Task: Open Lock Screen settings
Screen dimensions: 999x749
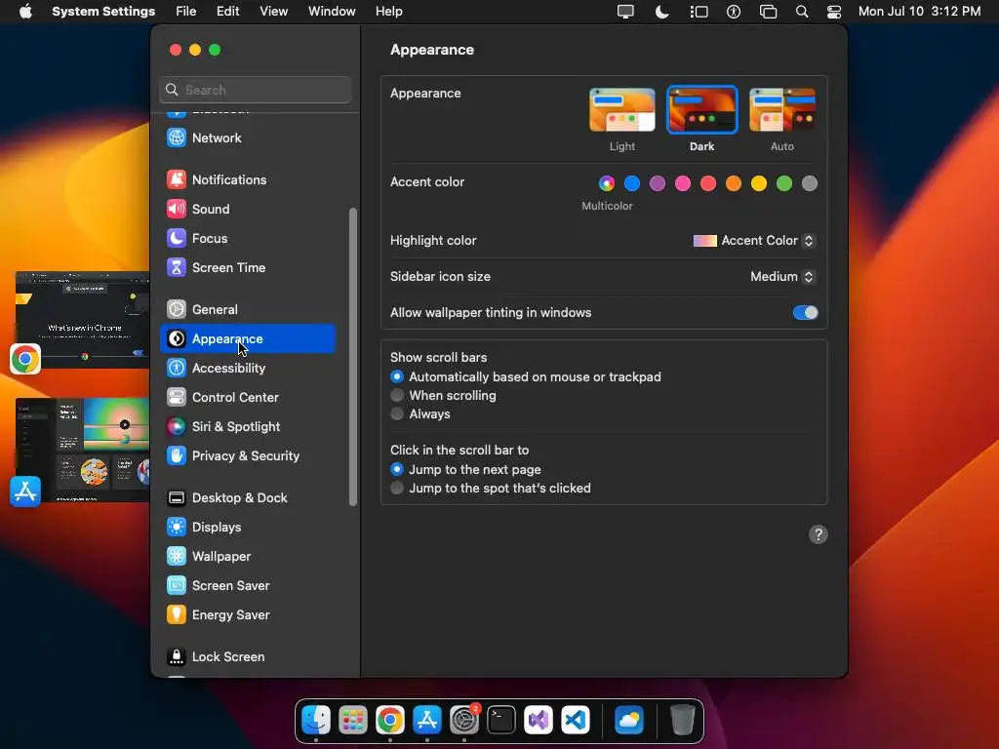Action: [x=248, y=656]
